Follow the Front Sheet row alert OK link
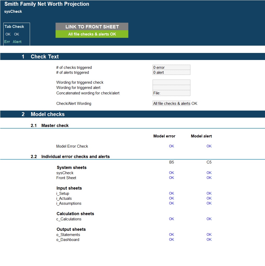 tap(209, 178)
